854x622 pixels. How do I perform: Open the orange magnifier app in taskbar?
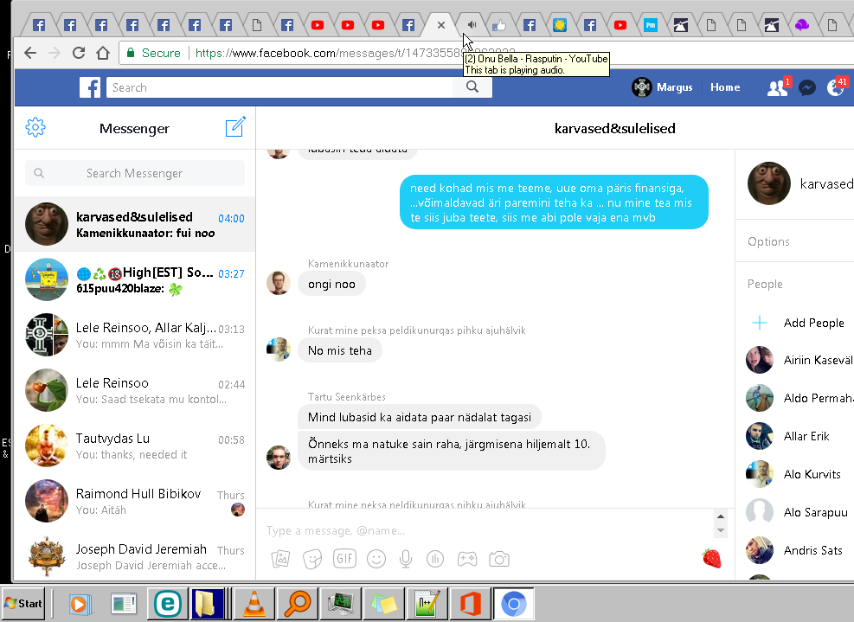(297, 604)
